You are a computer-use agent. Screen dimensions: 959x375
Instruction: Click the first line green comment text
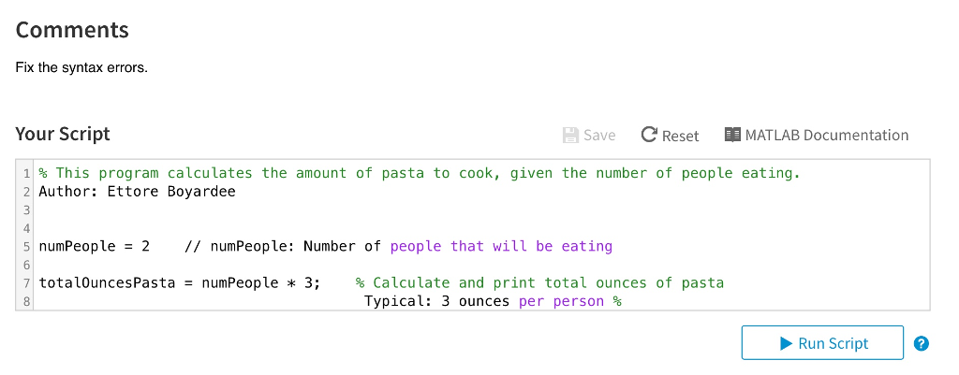pos(420,173)
